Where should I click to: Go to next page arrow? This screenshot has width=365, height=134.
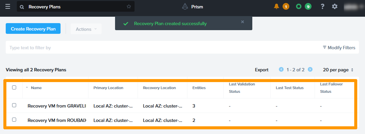pyautogui.click(x=310, y=70)
